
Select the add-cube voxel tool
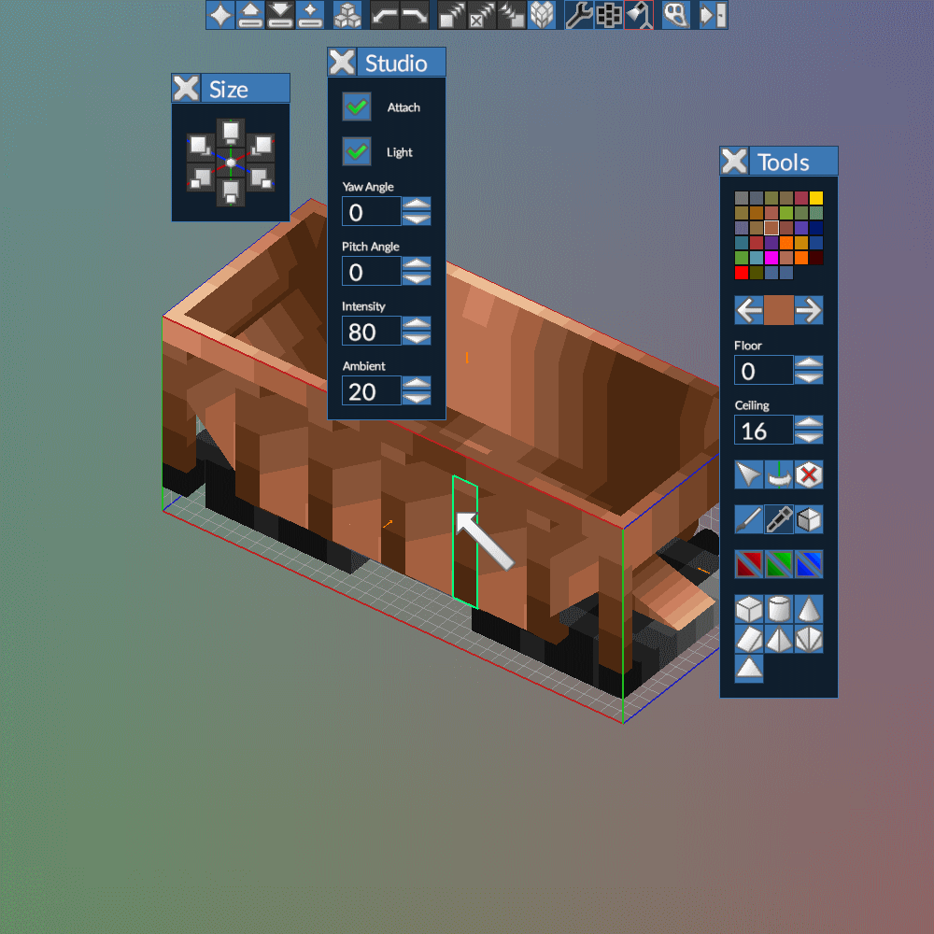point(808,518)
